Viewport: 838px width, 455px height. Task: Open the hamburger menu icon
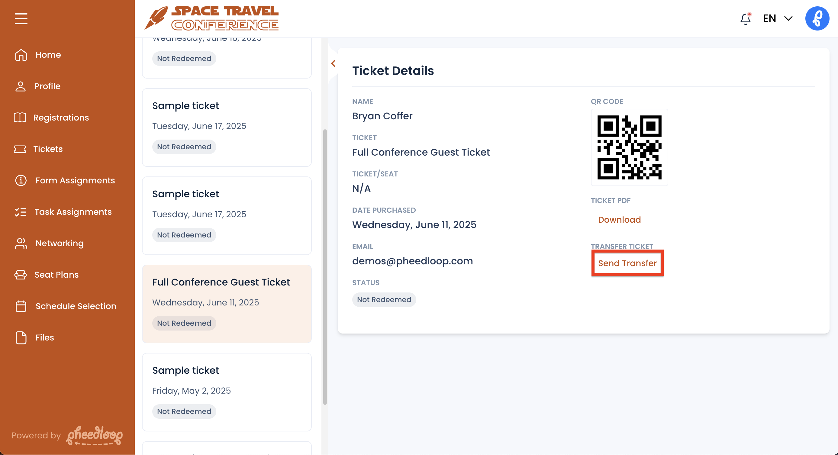tap(21, 18)
